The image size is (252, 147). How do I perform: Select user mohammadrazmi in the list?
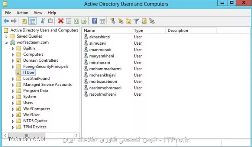click(105, 69)
